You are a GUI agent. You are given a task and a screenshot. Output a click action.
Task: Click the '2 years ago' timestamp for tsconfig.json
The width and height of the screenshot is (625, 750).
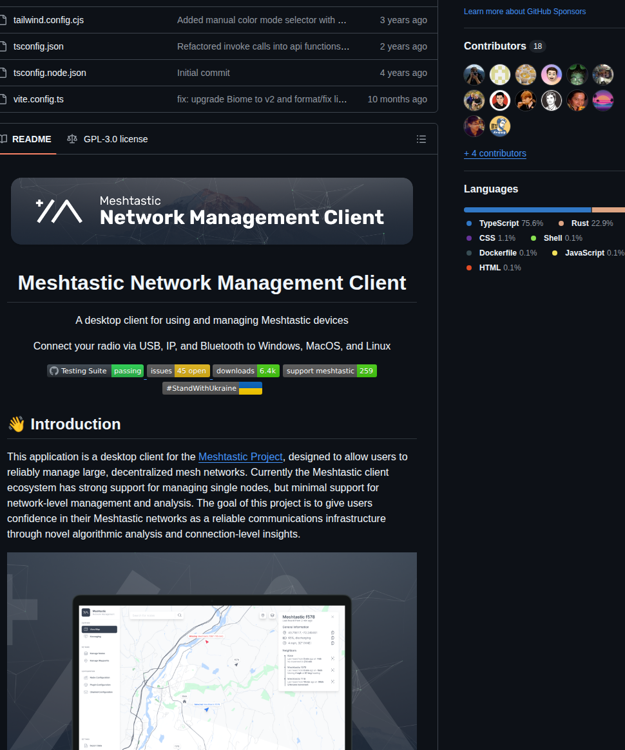click(403, 46)
